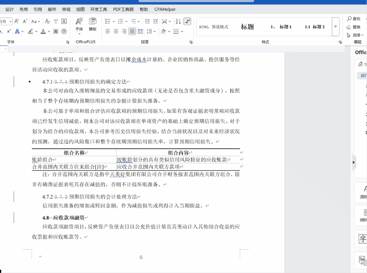This screenshot has height=273, width=367.
Task: Click the enclosed character icon
Action: (64, 31)
